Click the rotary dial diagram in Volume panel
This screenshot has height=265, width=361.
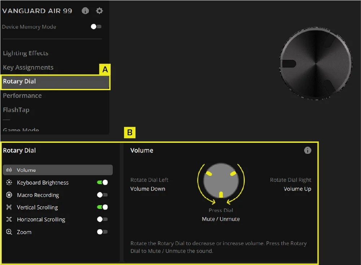(221, 180)
